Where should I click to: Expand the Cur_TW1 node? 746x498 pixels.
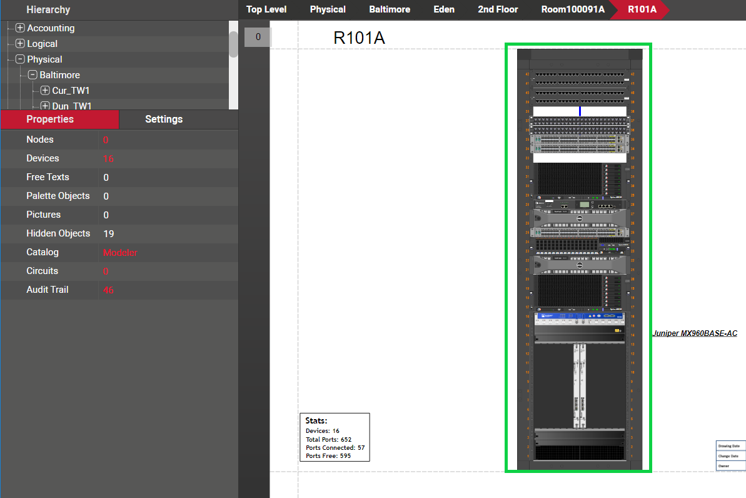pos(45,91)
